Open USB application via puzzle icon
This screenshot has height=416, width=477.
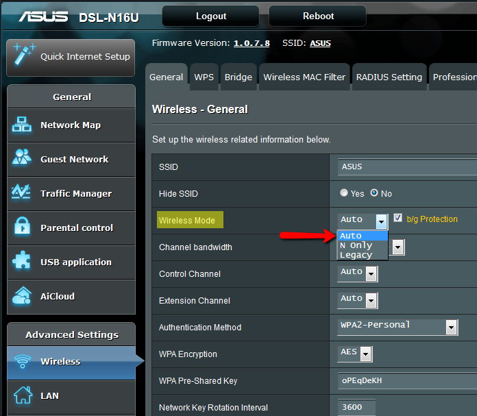22,262
